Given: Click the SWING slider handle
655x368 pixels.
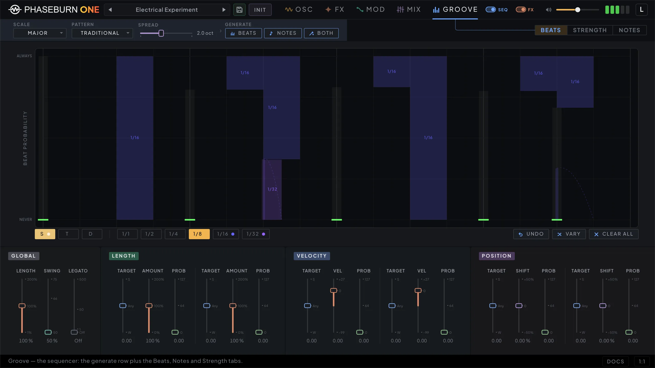Looking at the screenshot, I should (48, 332).
